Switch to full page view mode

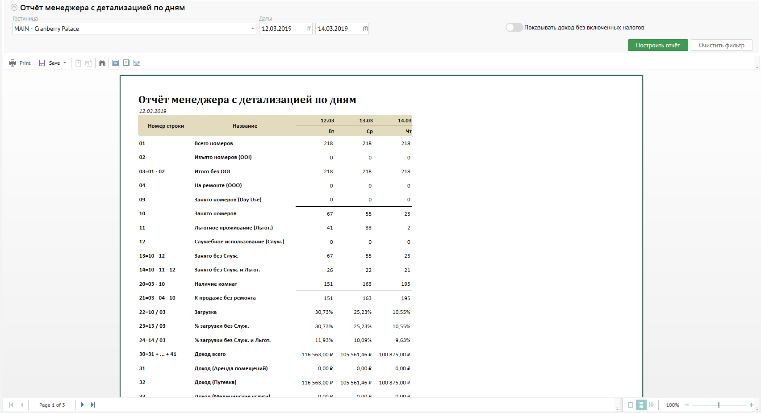(x=116, y=63)
